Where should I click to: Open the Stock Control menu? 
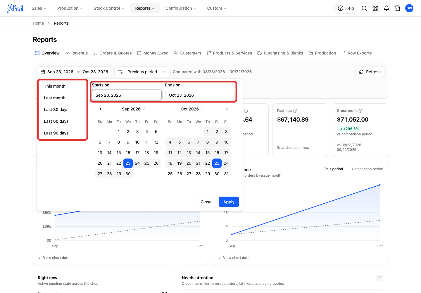[x=109, y=8]
